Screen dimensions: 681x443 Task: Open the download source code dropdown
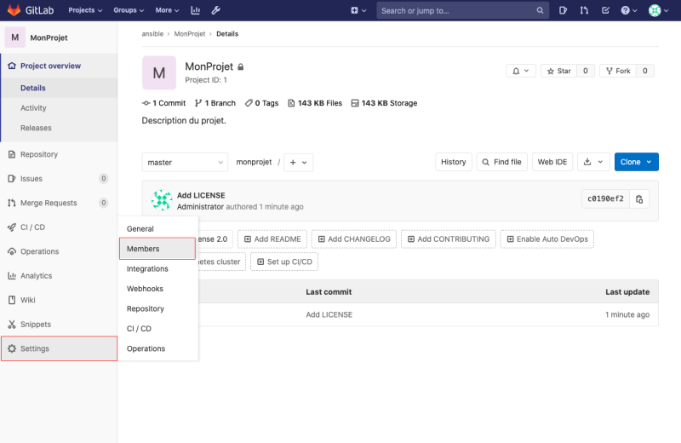tap(593, 162)
